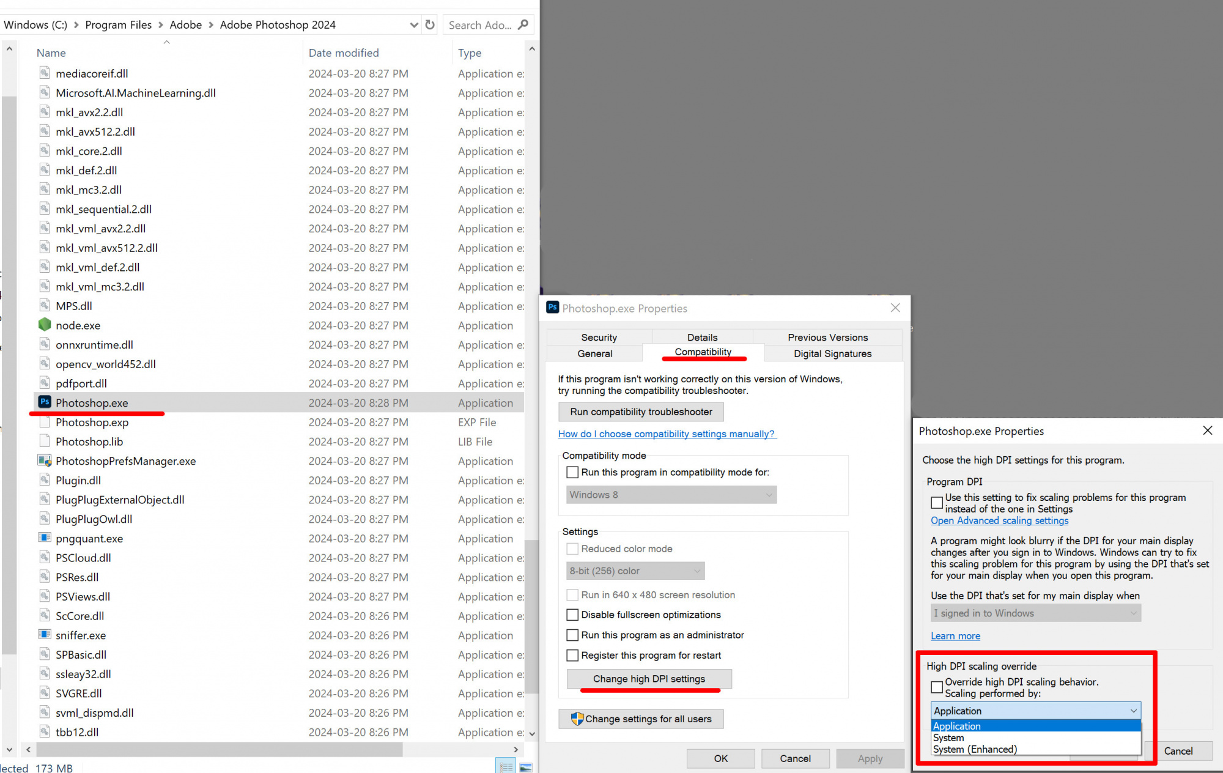The height and width of the screenshot is (773, 1223).
Task: Enable Run this program in compatibility mode
Action: tap(572, 472)
